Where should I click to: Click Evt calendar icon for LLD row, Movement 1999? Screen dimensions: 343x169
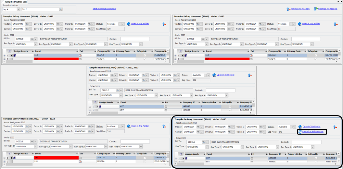80,55
